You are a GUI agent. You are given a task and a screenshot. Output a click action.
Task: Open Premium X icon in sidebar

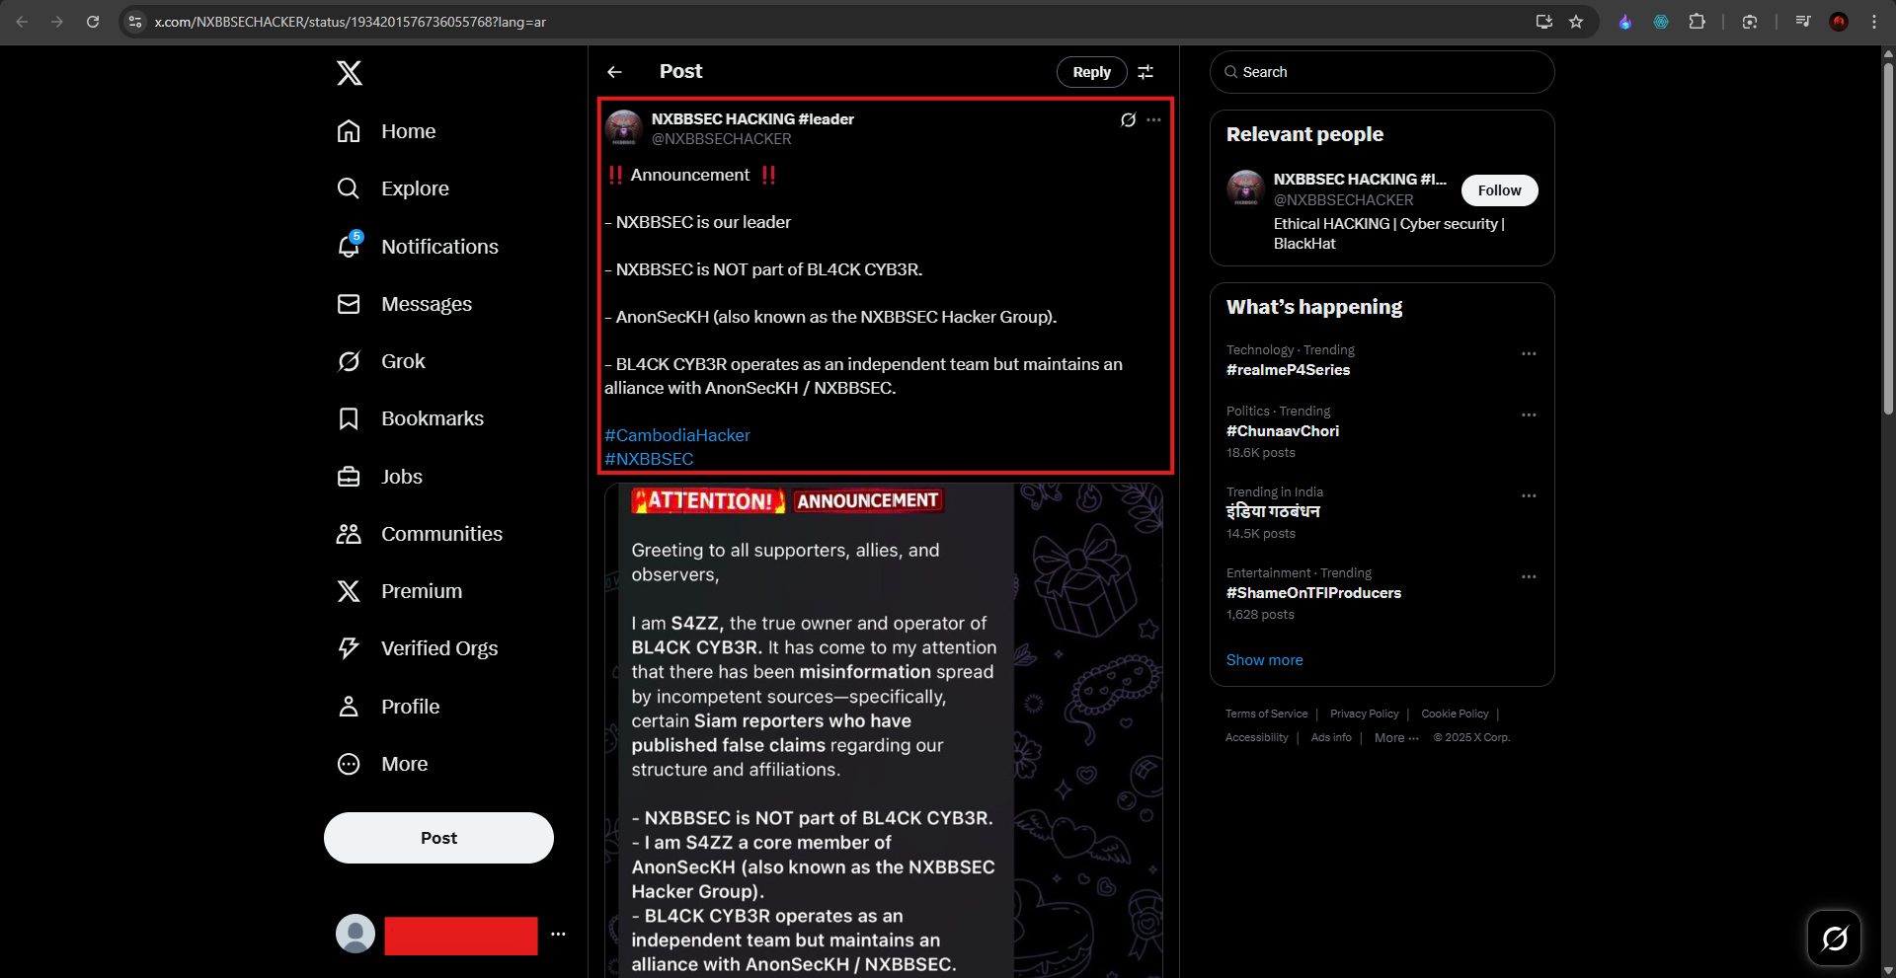[349, 591]
